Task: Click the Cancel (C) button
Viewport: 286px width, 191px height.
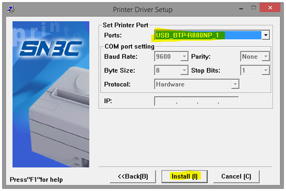Action: click(236, 177)
